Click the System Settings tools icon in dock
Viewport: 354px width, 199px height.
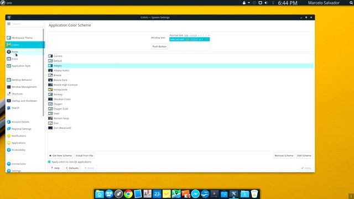pyautogui.click(x=233, y=194)
